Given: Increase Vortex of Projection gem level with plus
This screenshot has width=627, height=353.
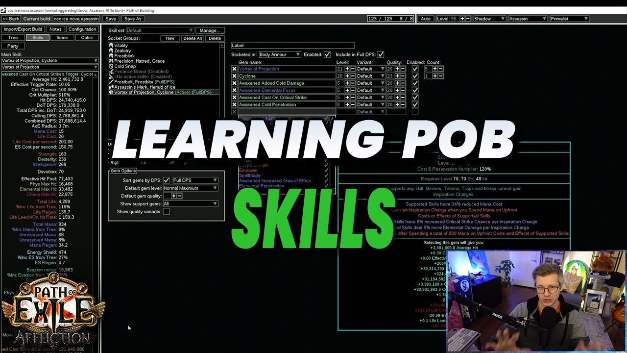Looking at the screenshot, I should click(348, 69).
